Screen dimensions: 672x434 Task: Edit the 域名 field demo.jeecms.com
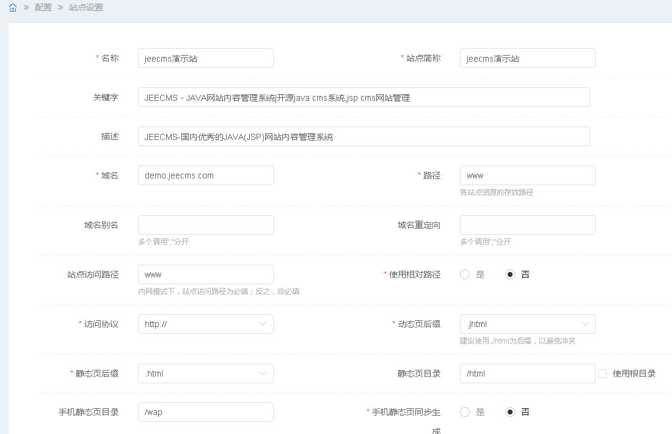(x=206, y=175)
